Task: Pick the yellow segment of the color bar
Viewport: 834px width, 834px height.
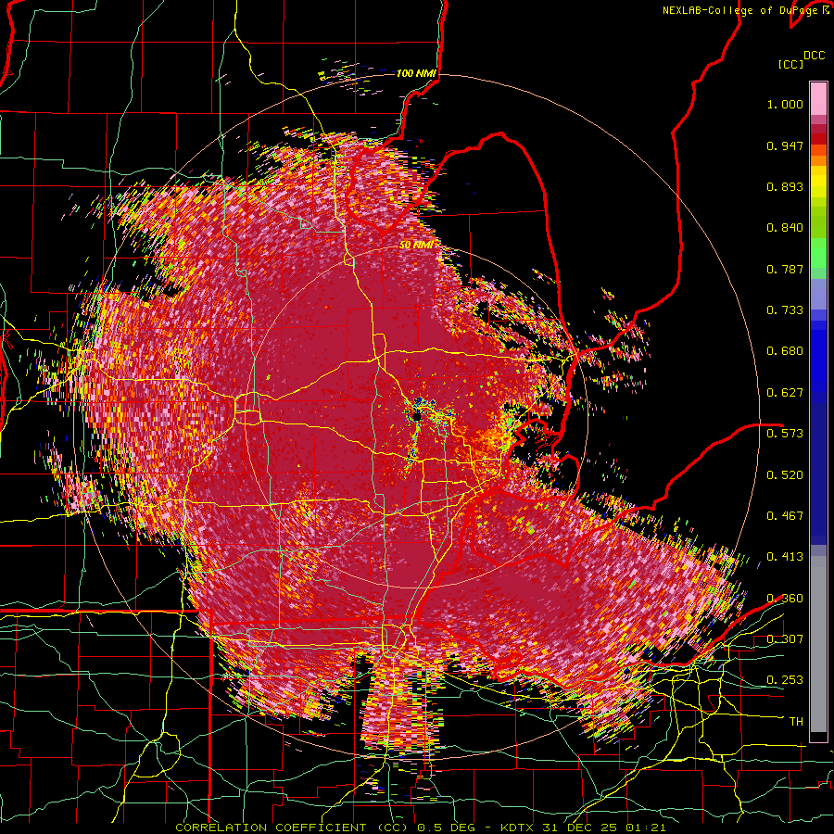Action: [818, 183]
